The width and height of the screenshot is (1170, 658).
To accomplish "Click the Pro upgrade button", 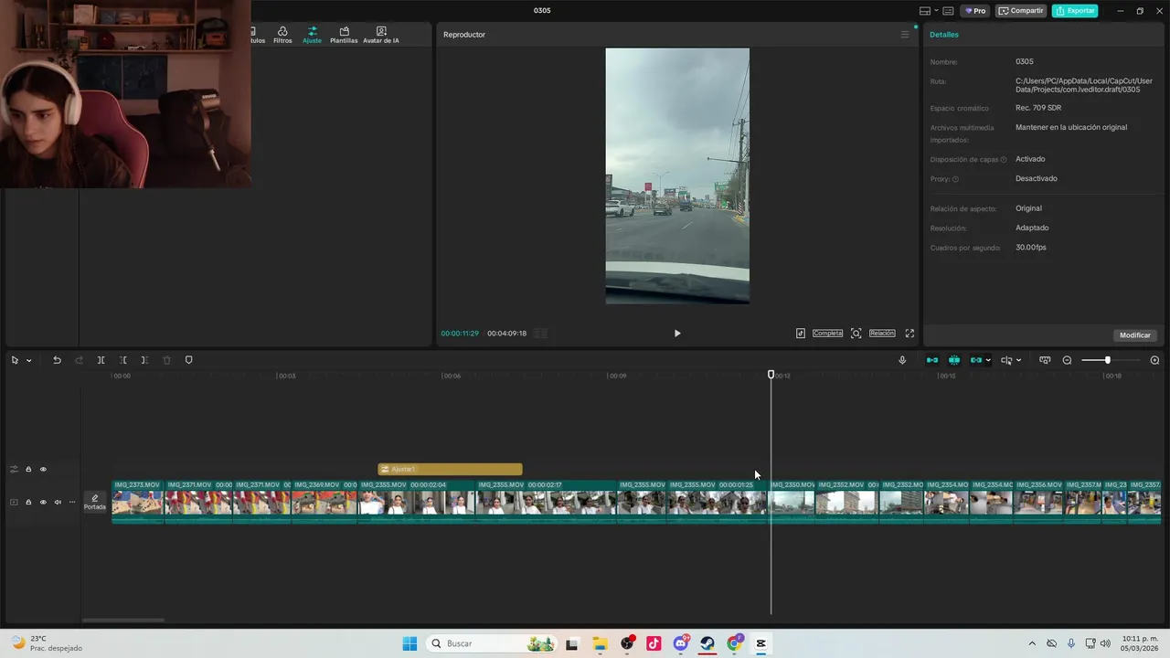I will click(x=975, y=11).
